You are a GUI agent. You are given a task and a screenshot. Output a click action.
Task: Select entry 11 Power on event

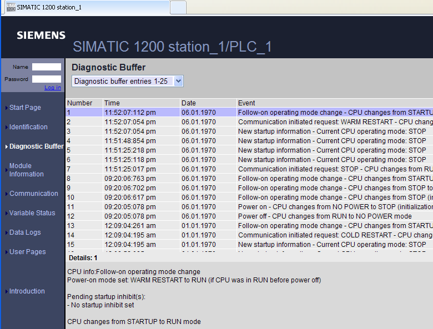pyautogui.click(x=250, y=207)
